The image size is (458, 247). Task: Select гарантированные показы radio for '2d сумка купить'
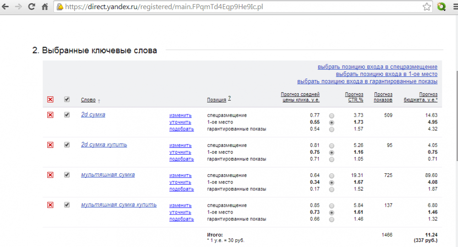pos(332,160)
